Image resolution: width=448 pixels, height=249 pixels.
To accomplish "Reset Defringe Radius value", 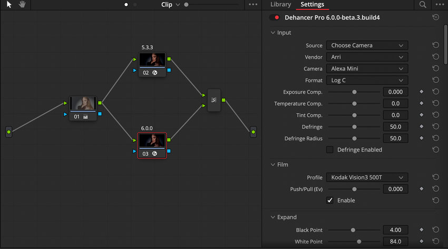I will coord(435,138).
